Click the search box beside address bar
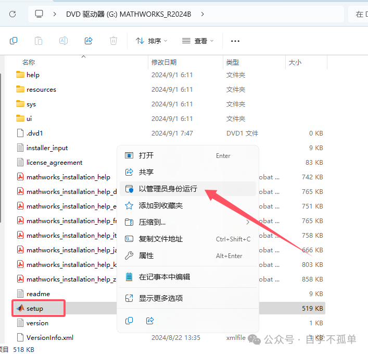This screenshot has height=354, width=368. pos(358,14)
